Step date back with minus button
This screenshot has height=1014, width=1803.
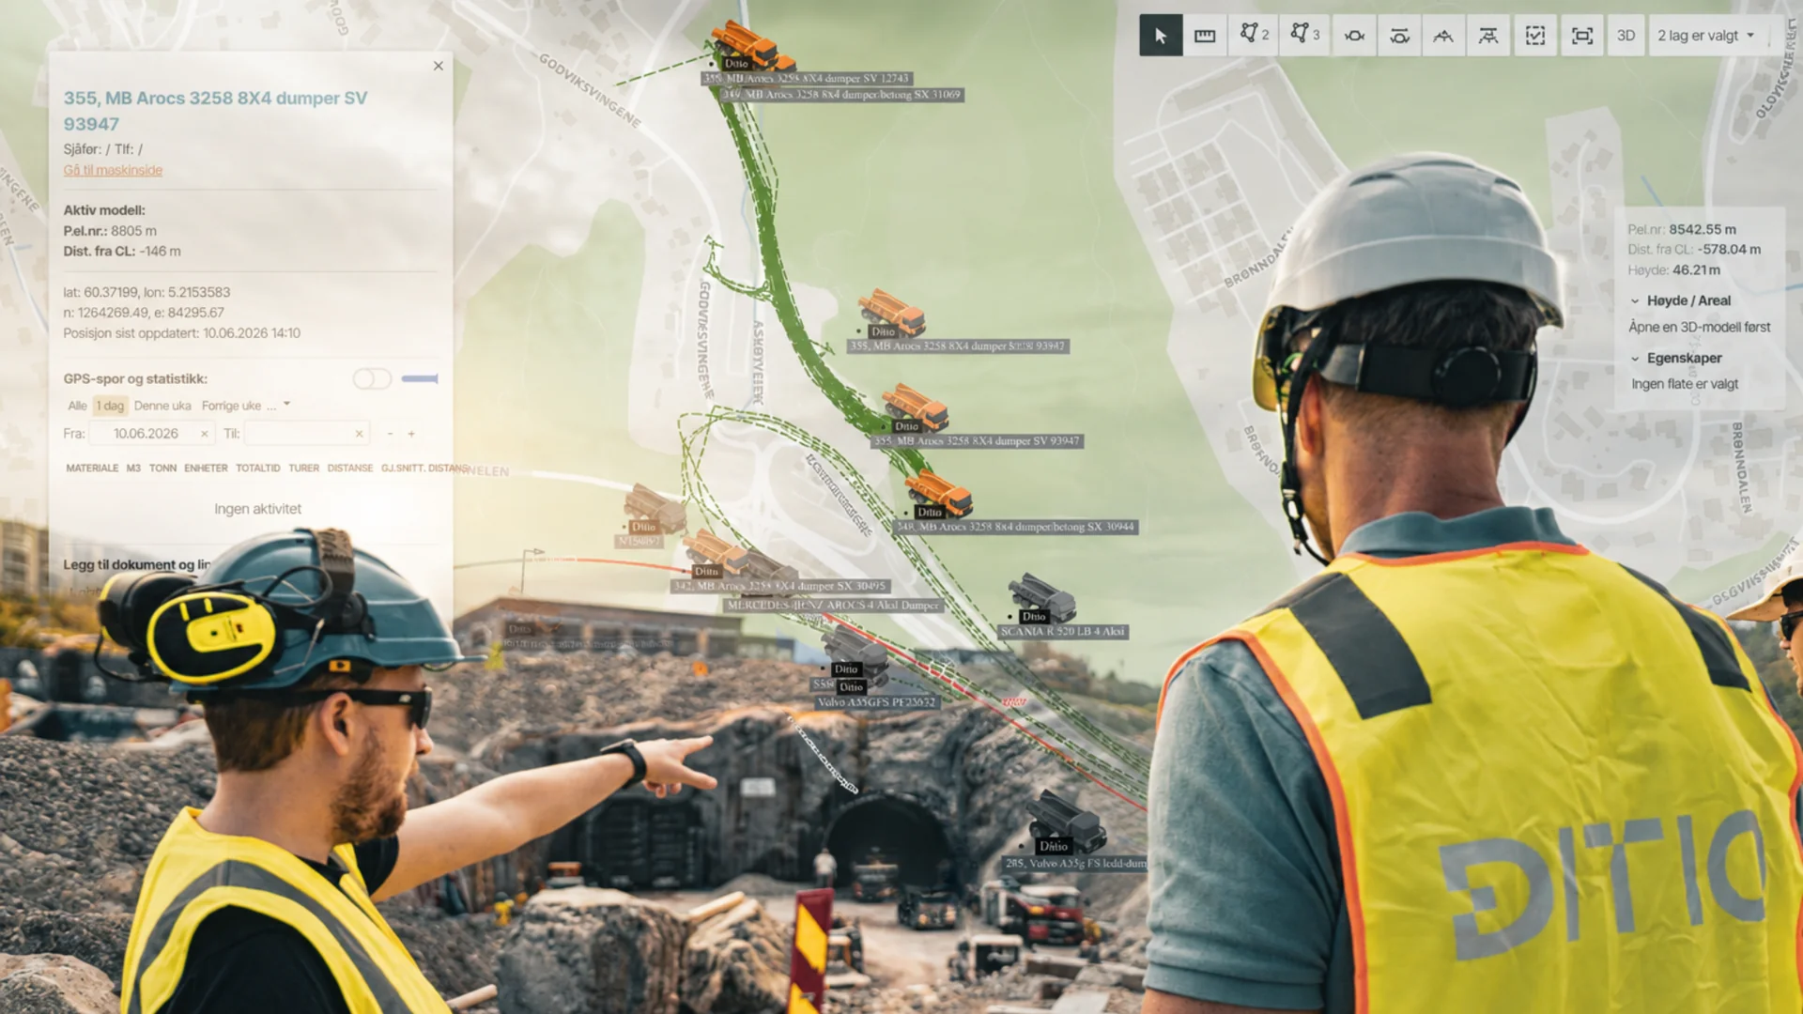click(390, 434)
